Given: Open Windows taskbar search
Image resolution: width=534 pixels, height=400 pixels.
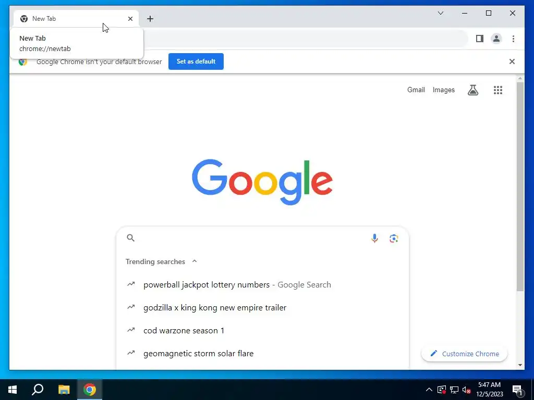Looking at the screenshot, I should tap(38, 390).
